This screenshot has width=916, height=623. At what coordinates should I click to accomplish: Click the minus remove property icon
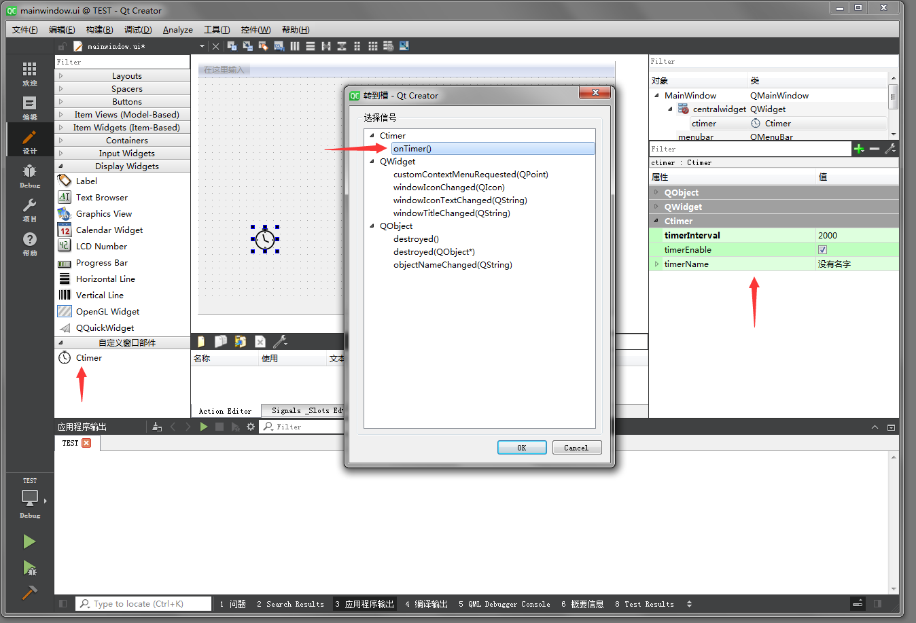(875, 149)
